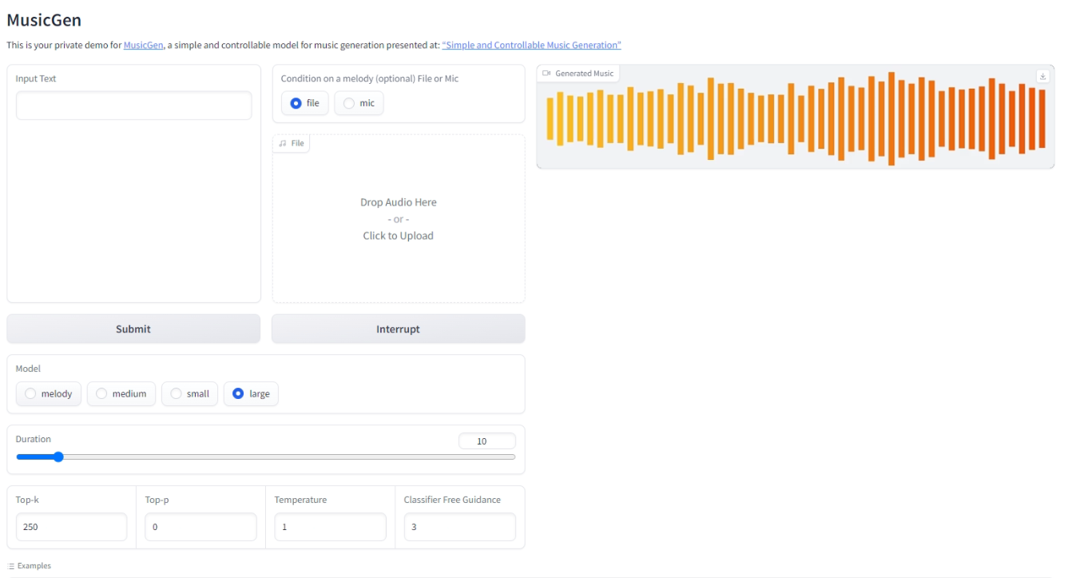Click inside the Input Text field
Viewport: 1068px width, 578px height.
pyautogui.click(x=133, y=105)
